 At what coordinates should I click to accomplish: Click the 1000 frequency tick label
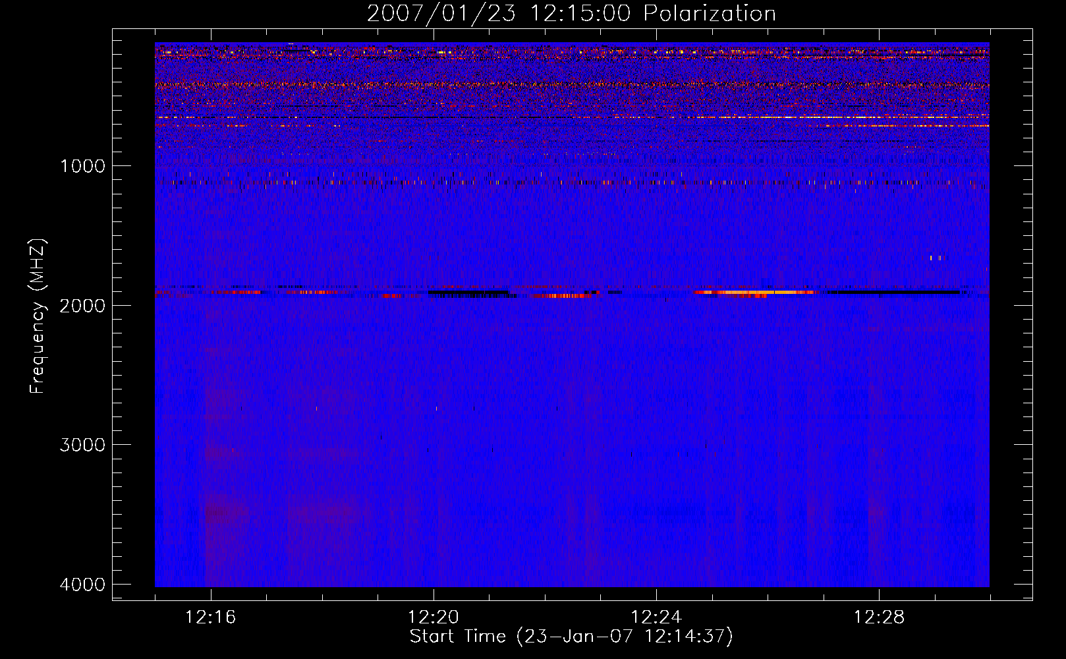82,166
